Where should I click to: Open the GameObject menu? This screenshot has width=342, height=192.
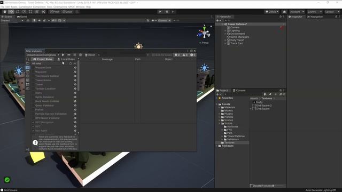tap(25, 7)
